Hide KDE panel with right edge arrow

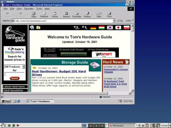pos(170,125)
